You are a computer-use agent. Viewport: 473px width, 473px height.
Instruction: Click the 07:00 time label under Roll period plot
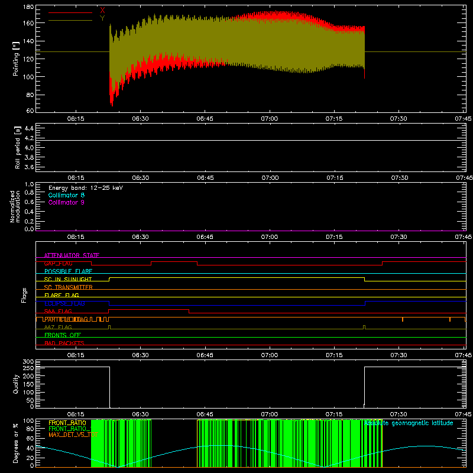pyautogui.click(x=270, y=178)
